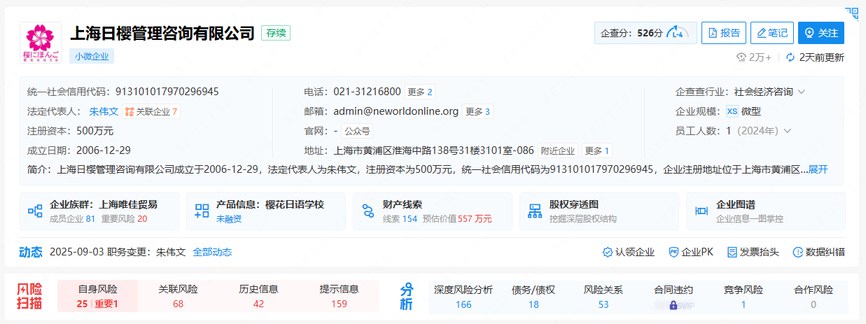This screenshot has width=866, height=324.
Task: Open legal representative 朱伟文 link
Action: [104, 111]
